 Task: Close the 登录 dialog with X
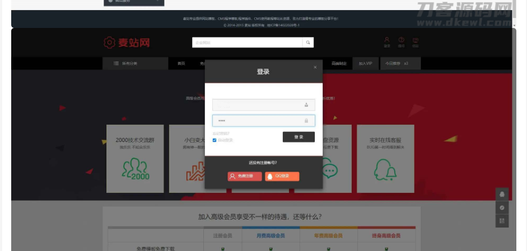point(315,67)
